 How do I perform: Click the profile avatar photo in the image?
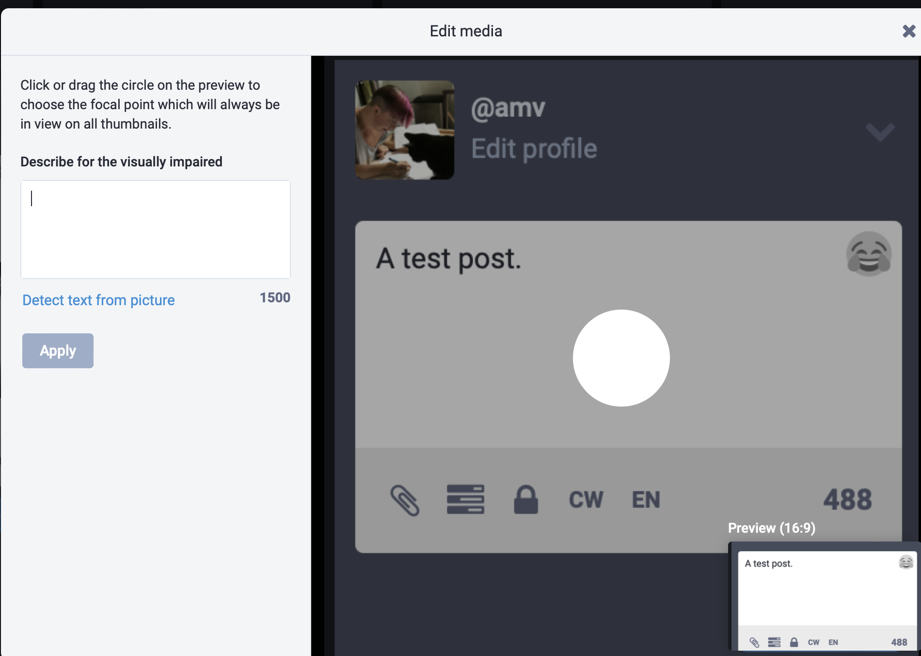pyautogui.click(x=405, y=130)
